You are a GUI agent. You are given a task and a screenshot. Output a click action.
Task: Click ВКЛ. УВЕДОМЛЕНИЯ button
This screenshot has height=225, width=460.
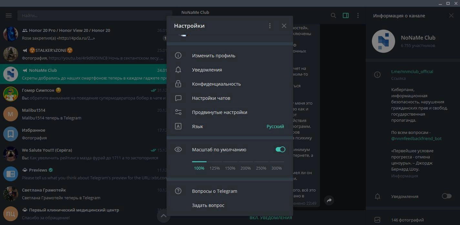point(271,218)
